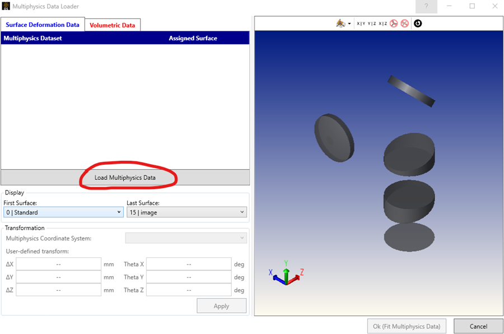Select the X|Y view icon

pyautogui.click(x=360, y=24)
